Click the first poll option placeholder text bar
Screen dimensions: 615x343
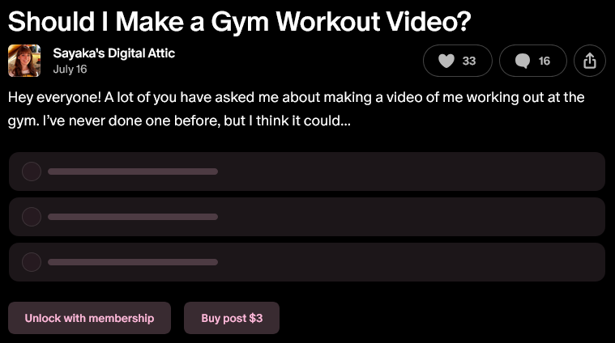(x=133, y=171)
